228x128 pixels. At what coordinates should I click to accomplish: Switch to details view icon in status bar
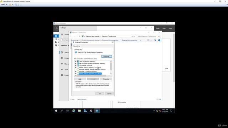coord(157,100)
